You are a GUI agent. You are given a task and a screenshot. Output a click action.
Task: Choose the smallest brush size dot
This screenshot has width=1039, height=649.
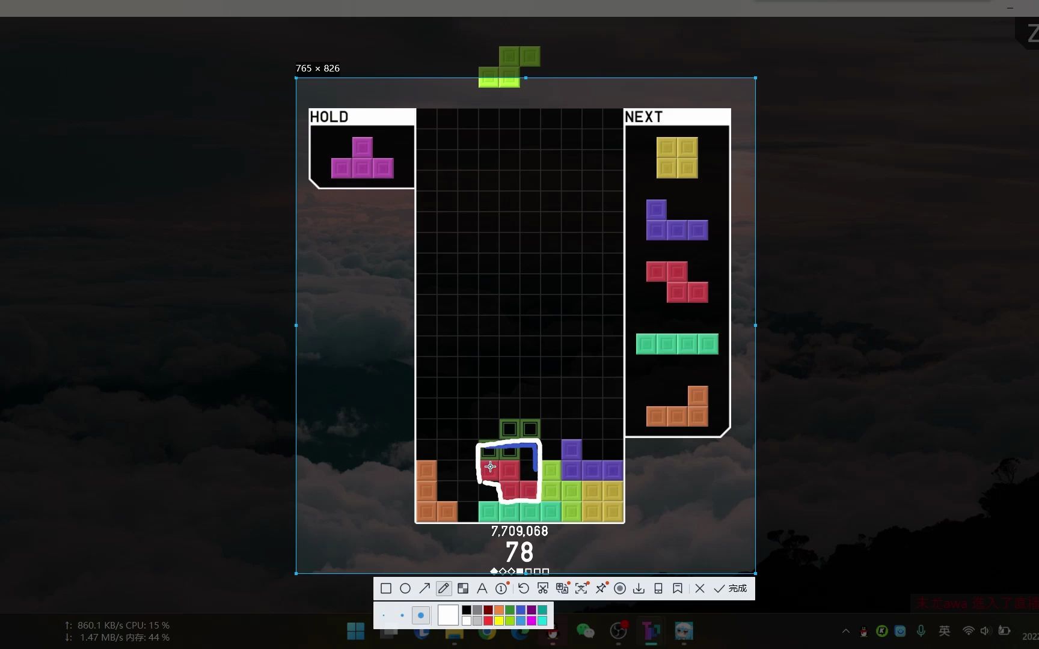point(384,615)
